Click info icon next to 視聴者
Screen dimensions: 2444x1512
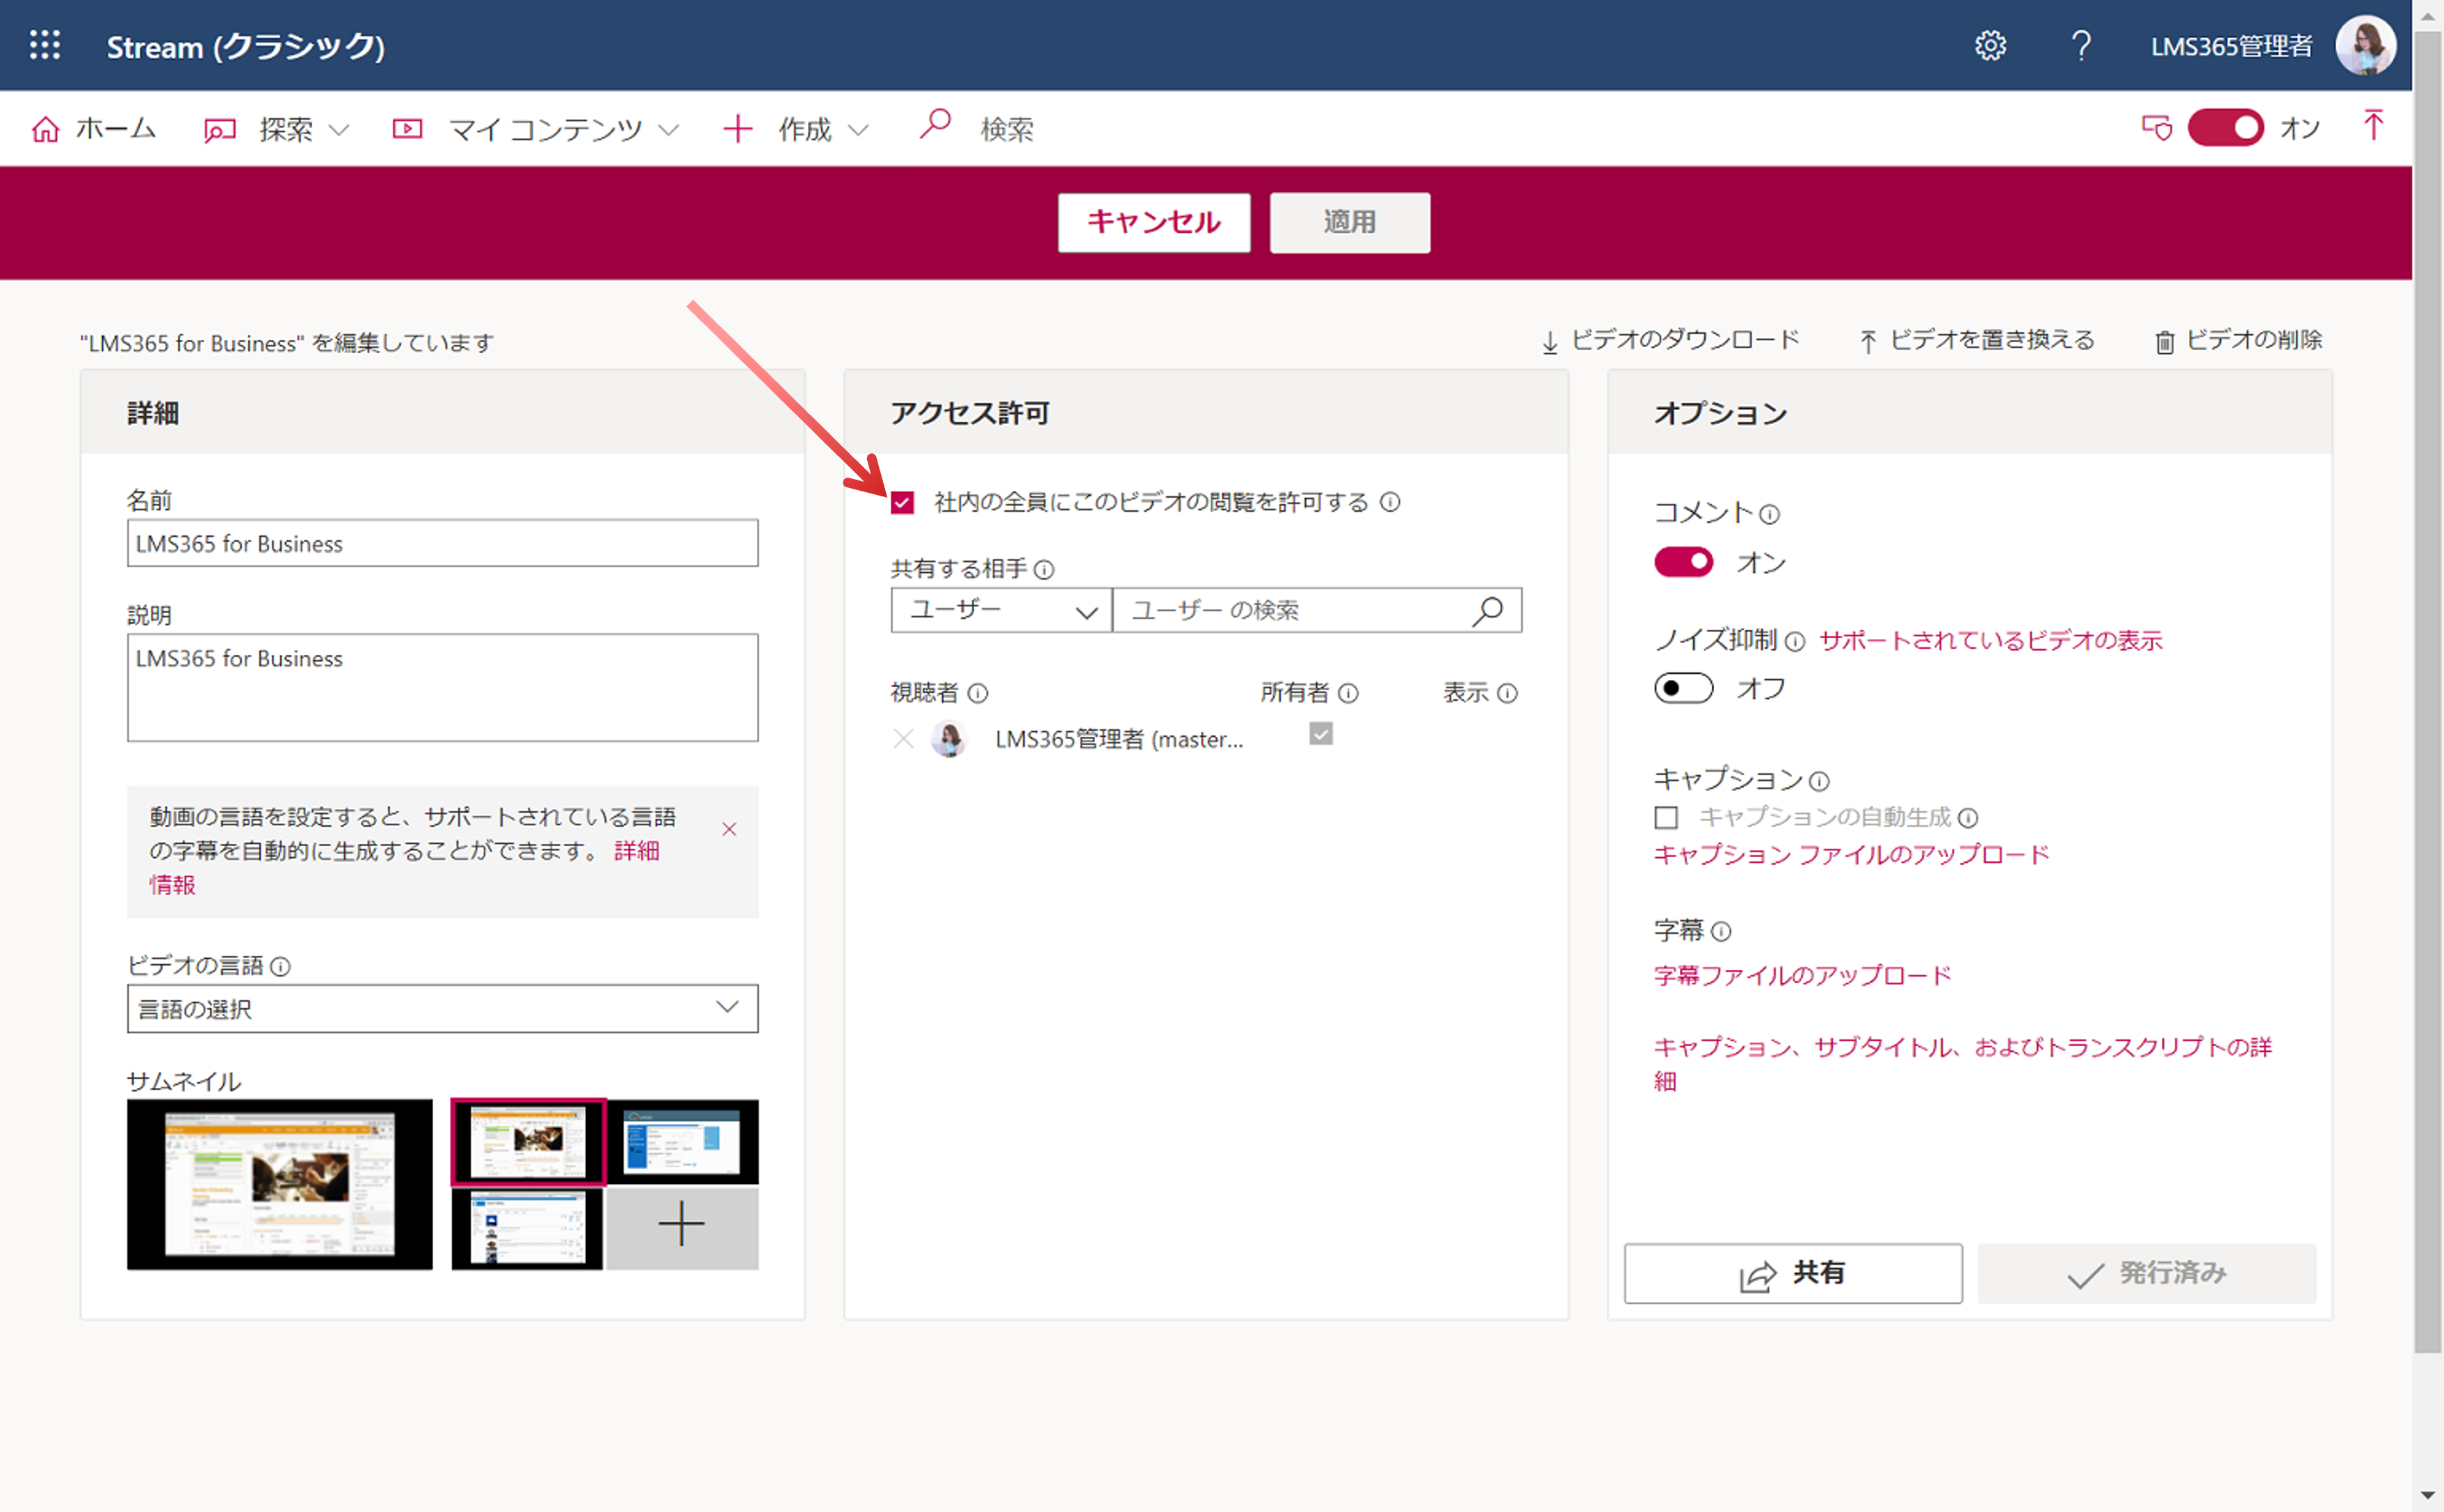tap(978, 693)
